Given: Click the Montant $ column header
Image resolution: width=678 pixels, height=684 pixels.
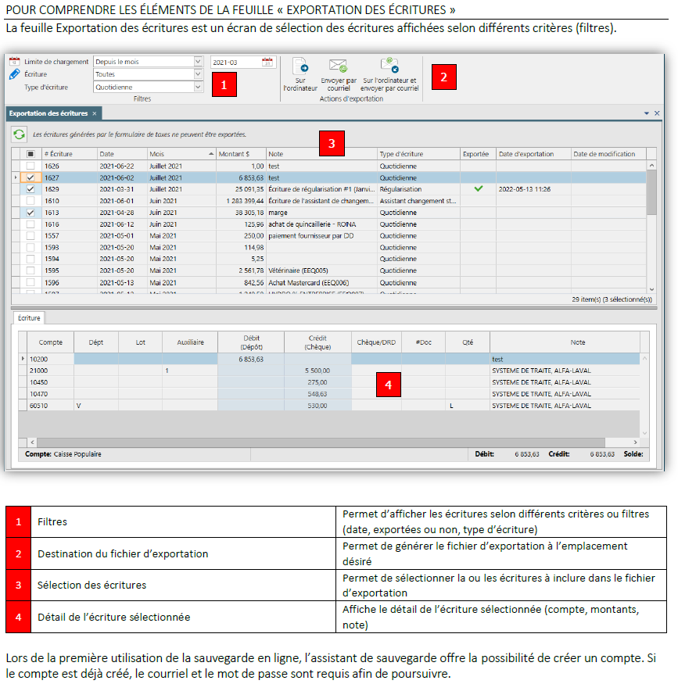Looking at the screenshot, I should click(x=241, y=154).
